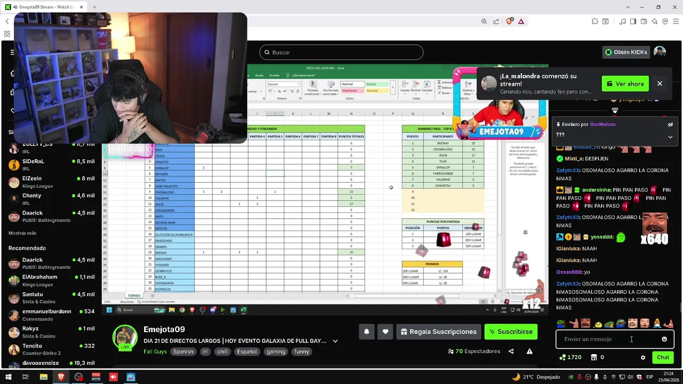Click the chill tag
The width and height of the screenshot is (683, 384).
tap(223, 351)
